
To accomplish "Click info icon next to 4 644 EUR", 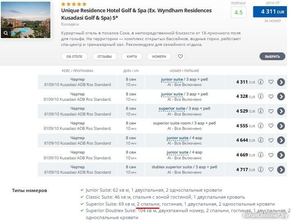I will pyautogui.click(x=261, y=140).
